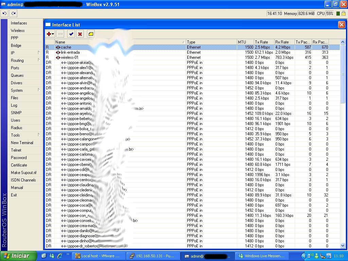Viewport: 348px width, 261px height.
Task: Select the pppoe-alex1 row
Action: pos(192,68)
